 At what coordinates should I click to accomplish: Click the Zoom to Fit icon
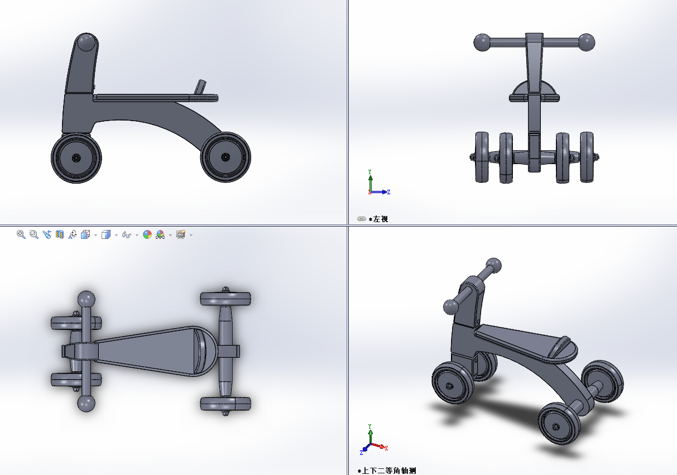21,235
